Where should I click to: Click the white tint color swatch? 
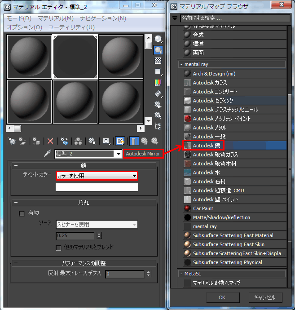[x=97, y=187]
